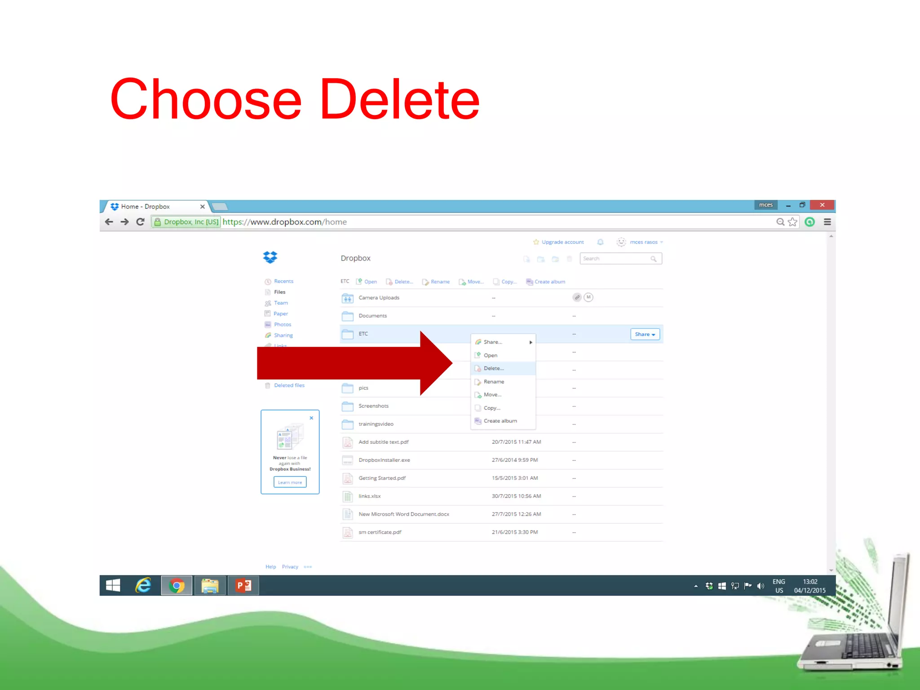The width and height of the screenshot is (920, 690).
Task: Click the browser address bar URL
Action: [285, 222]
